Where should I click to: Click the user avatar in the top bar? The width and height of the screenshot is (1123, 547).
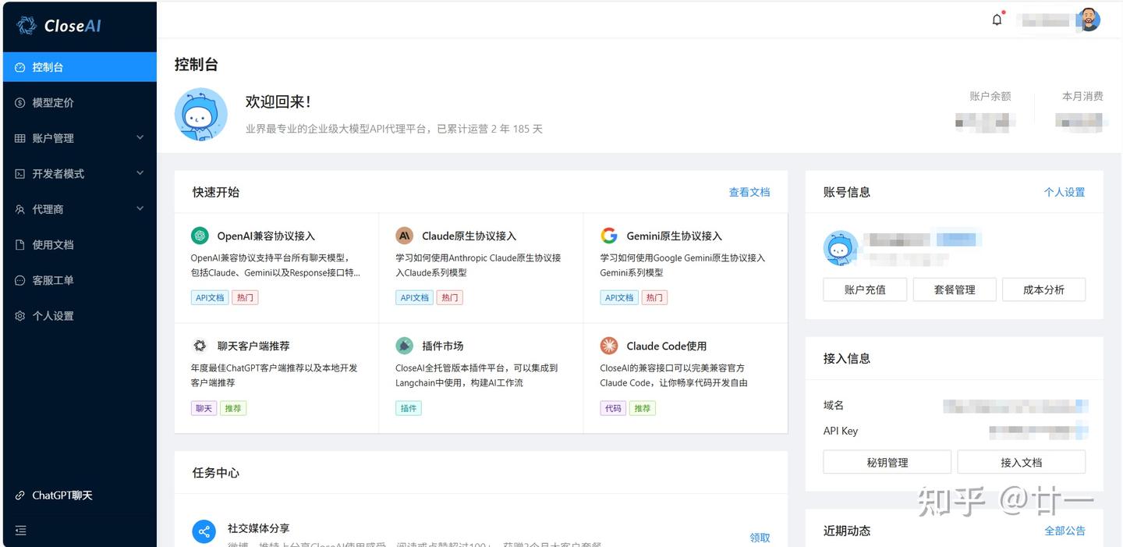tap(1088, 19)
